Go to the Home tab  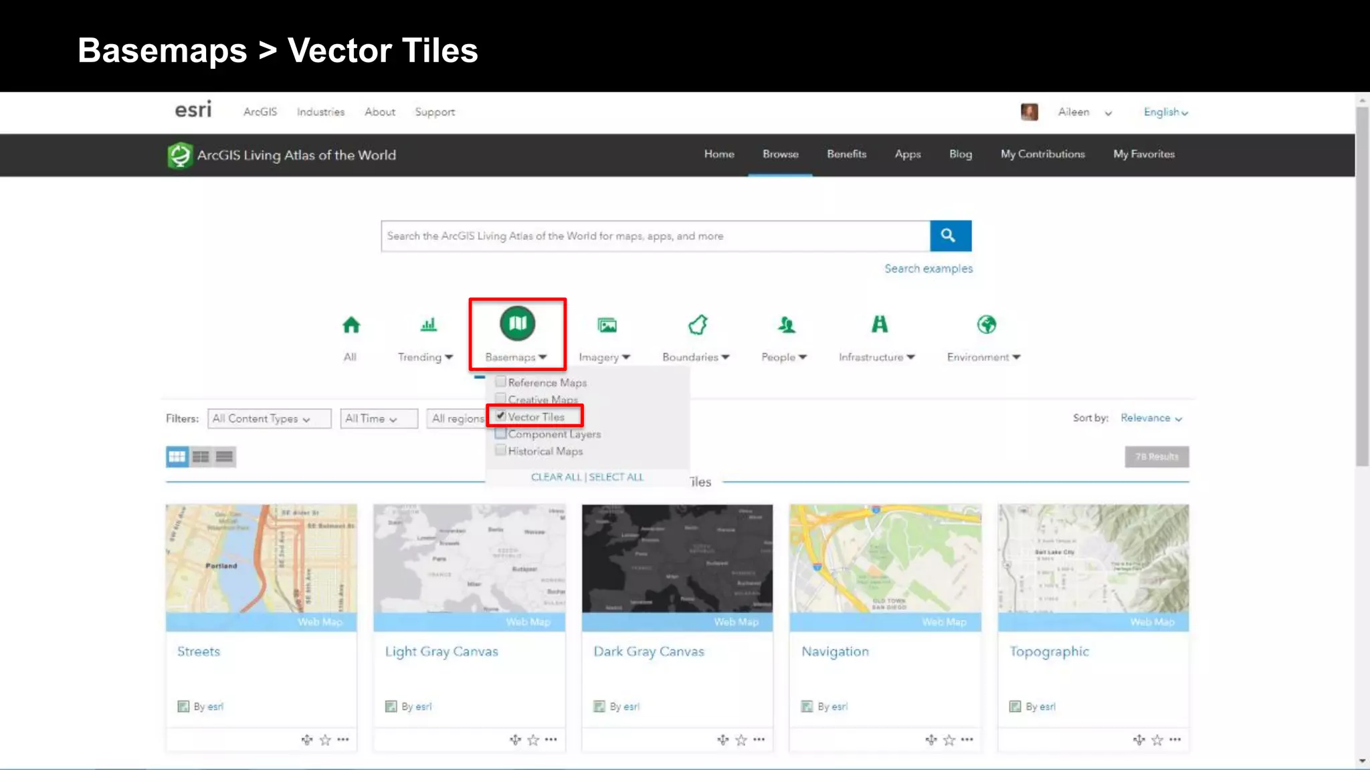(x=719, y=154)
